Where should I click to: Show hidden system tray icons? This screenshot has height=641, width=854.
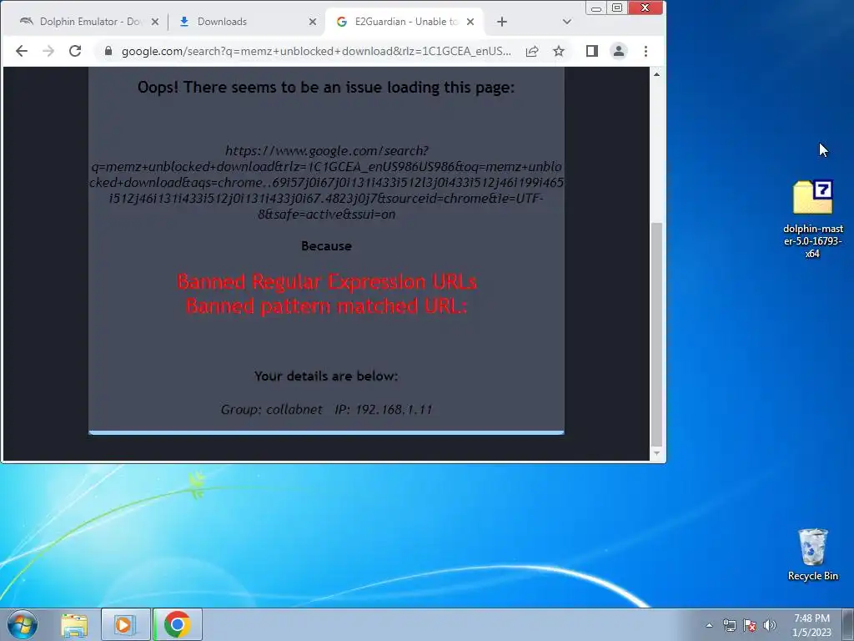[709, 625]
